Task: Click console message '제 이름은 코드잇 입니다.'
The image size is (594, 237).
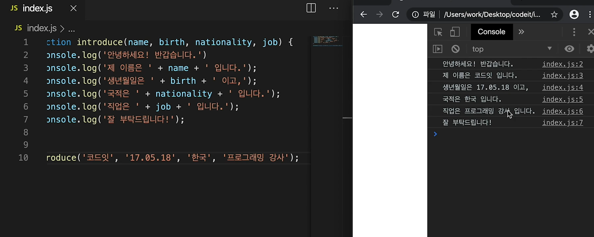Action: point(480,76)
